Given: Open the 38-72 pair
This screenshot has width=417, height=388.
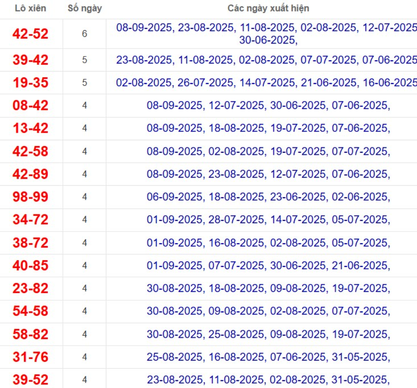Looking at the screenshot, I should pyautogui.click(x=31, y=243).
